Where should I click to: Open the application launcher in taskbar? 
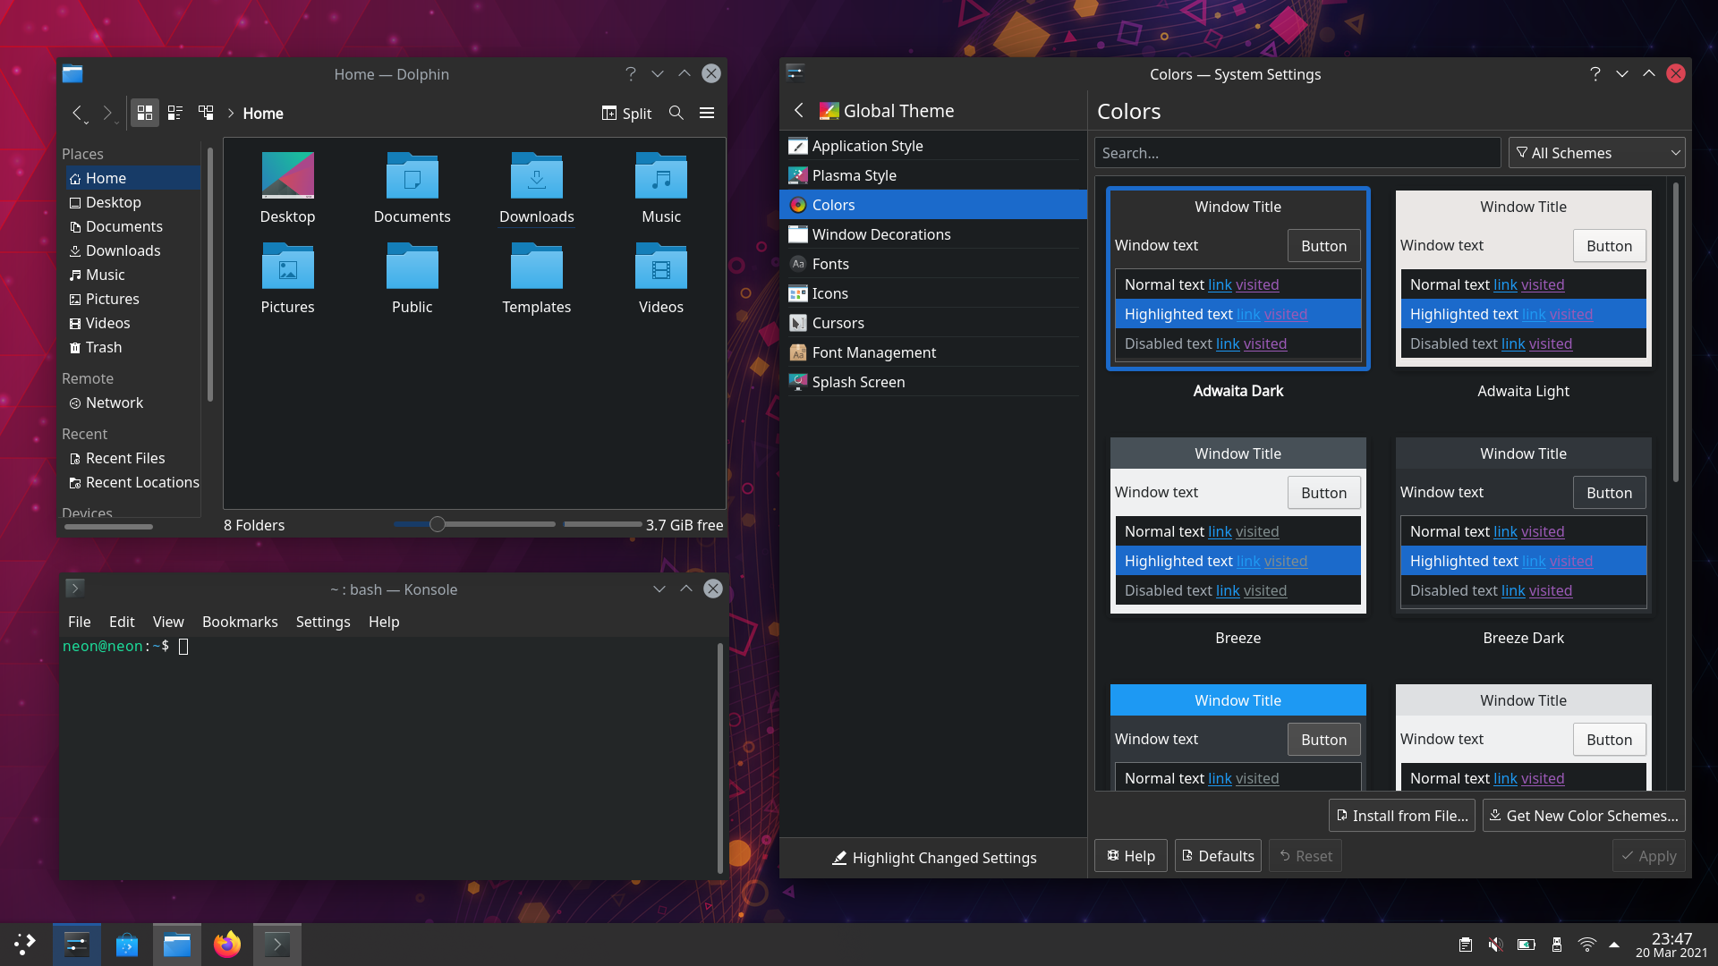point(25,945)
